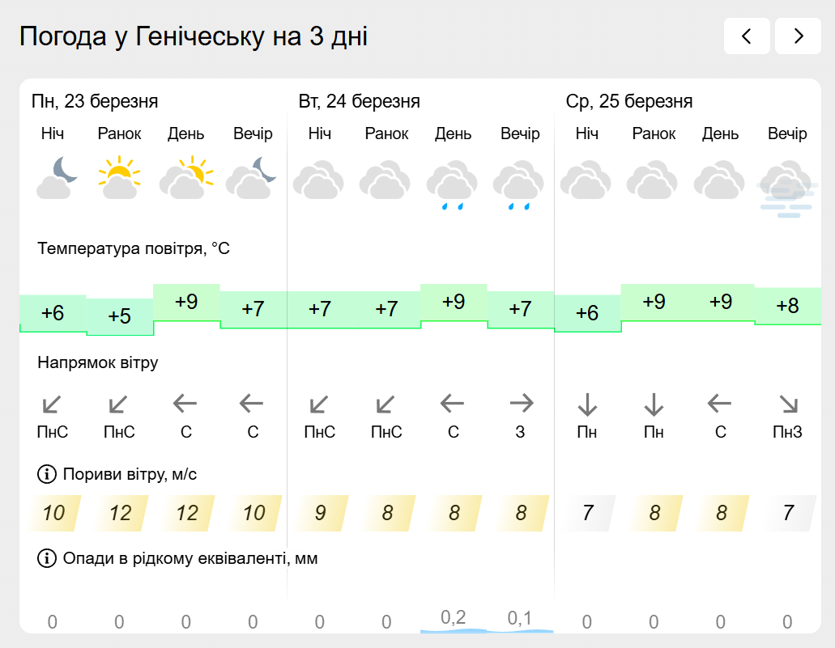Go to the next days forecast arrow

coord(798,36)
